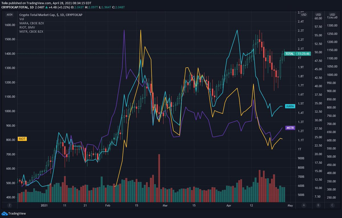Click the 900B tick on the price scale
Viewport: 342px width, 218px height.
pos(301,158)
